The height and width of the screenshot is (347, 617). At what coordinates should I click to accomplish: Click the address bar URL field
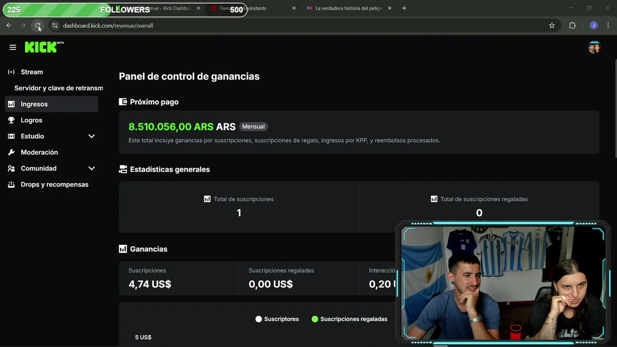pos(304,26)
